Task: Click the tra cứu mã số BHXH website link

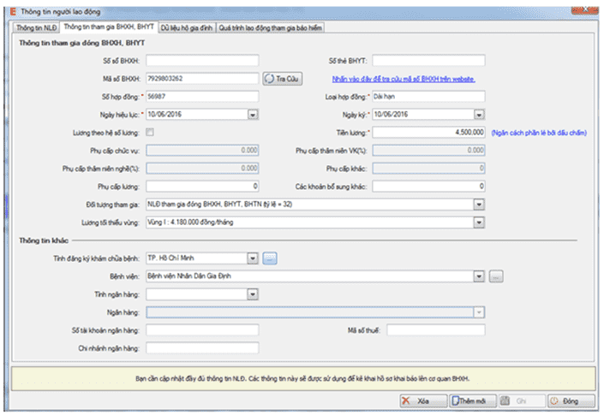Action: pos(398,79)
